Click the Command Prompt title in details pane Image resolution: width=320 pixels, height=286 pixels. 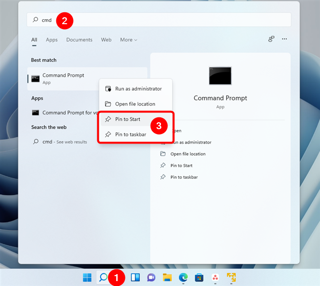point(220,98)
